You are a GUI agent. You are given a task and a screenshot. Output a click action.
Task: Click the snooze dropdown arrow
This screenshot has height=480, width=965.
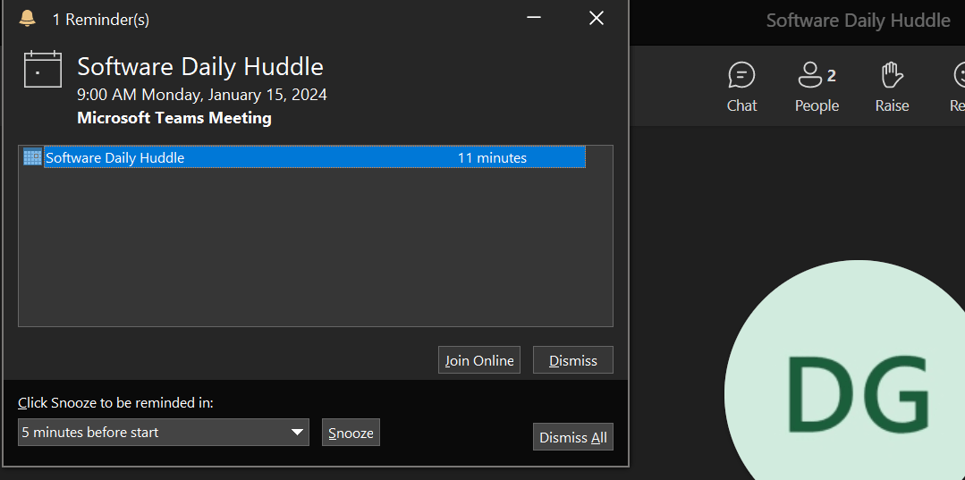coord(299,432)
